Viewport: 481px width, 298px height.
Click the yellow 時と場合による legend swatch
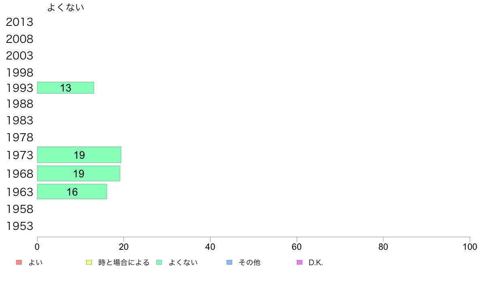pos(89,262)
